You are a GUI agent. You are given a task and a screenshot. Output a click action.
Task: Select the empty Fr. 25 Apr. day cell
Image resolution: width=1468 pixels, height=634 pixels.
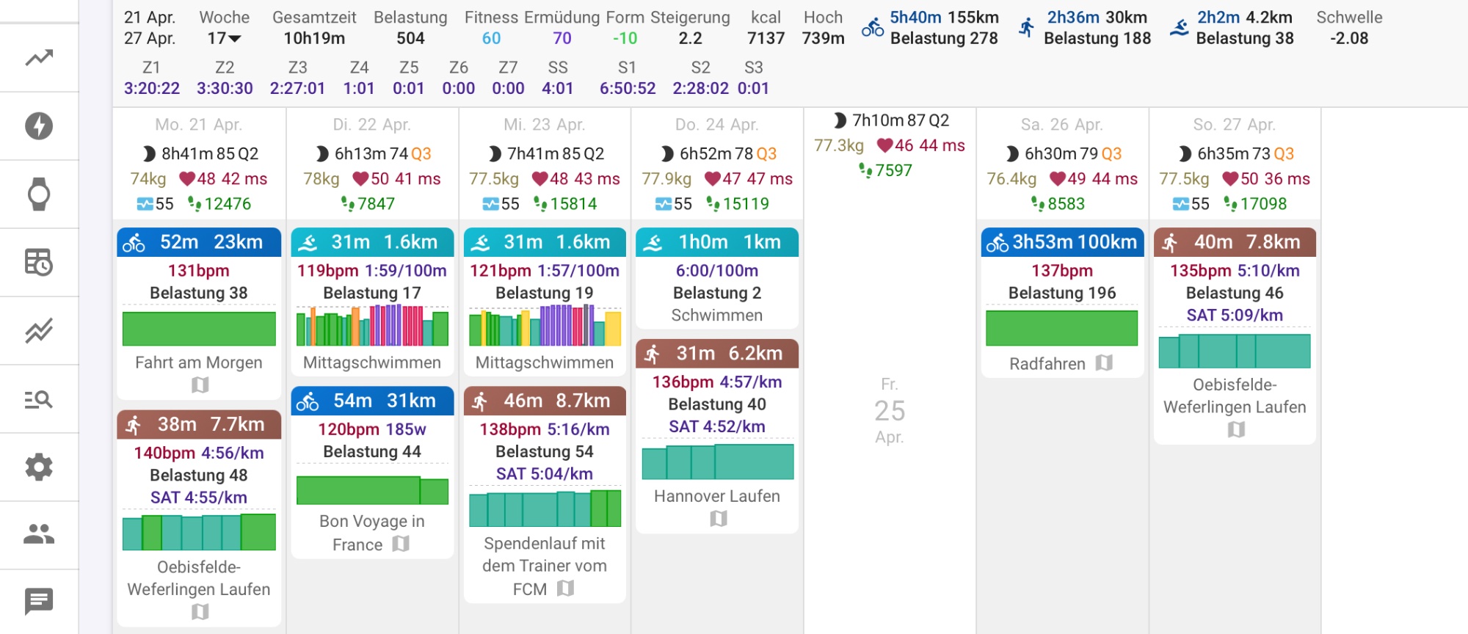click(889, 411)
